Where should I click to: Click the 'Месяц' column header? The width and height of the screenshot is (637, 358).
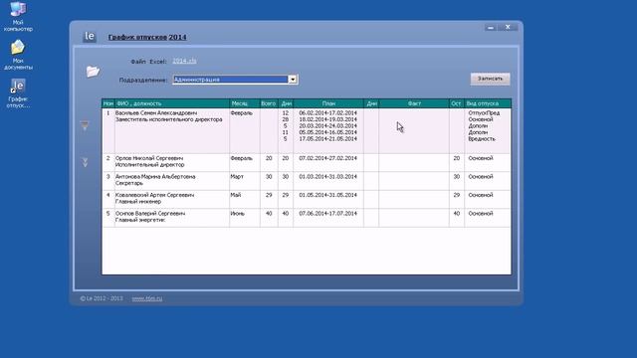pyautogui.click(x=245, y=103)
